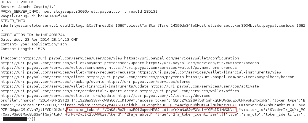Click the wallet/sendmoney scope URL
Viewport: 308px width, 123px height.
(54, 68)
